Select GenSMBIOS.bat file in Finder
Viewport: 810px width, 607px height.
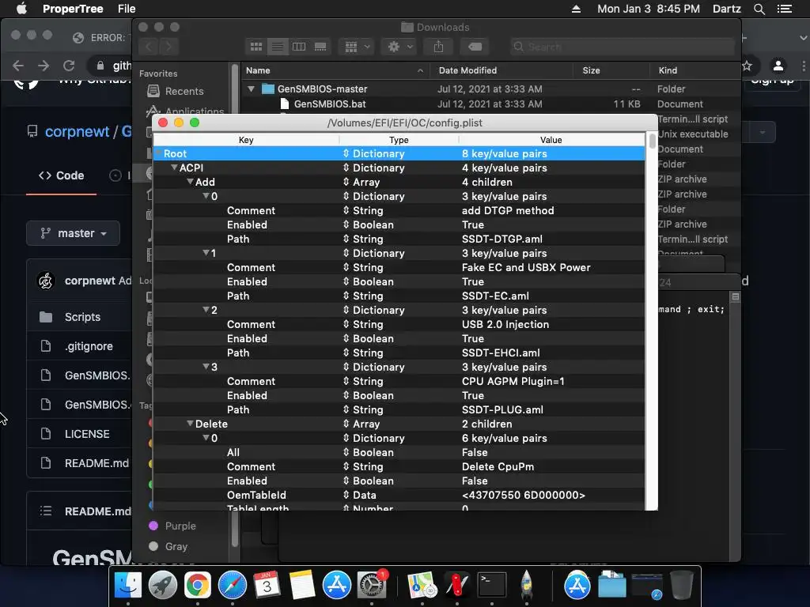pos(330,104)
